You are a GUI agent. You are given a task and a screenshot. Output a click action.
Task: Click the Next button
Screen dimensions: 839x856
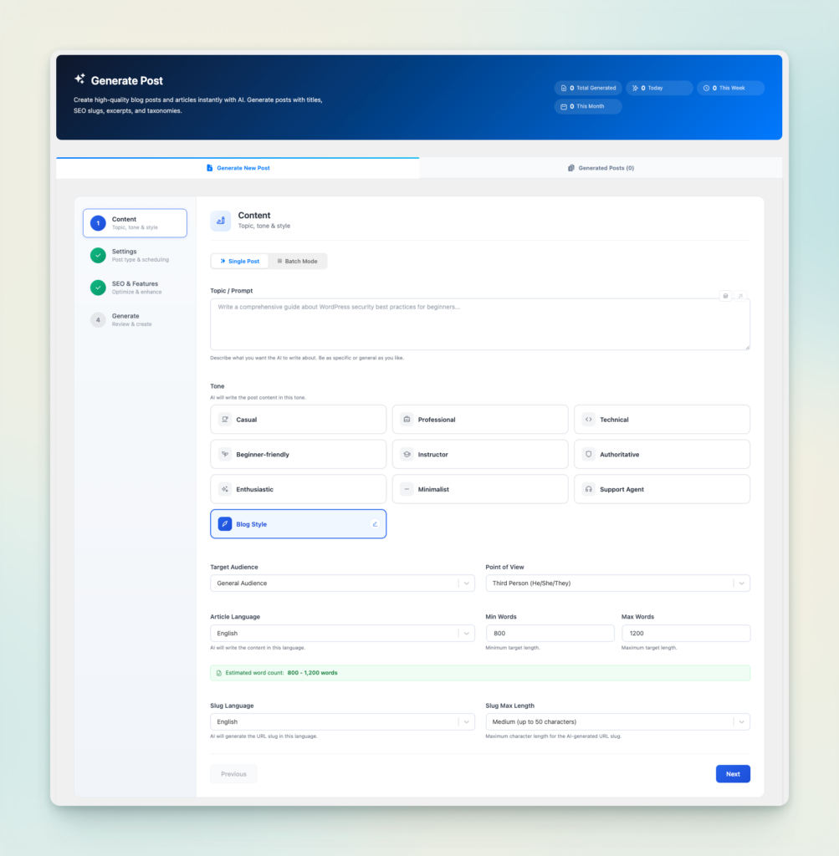[732, 774]
